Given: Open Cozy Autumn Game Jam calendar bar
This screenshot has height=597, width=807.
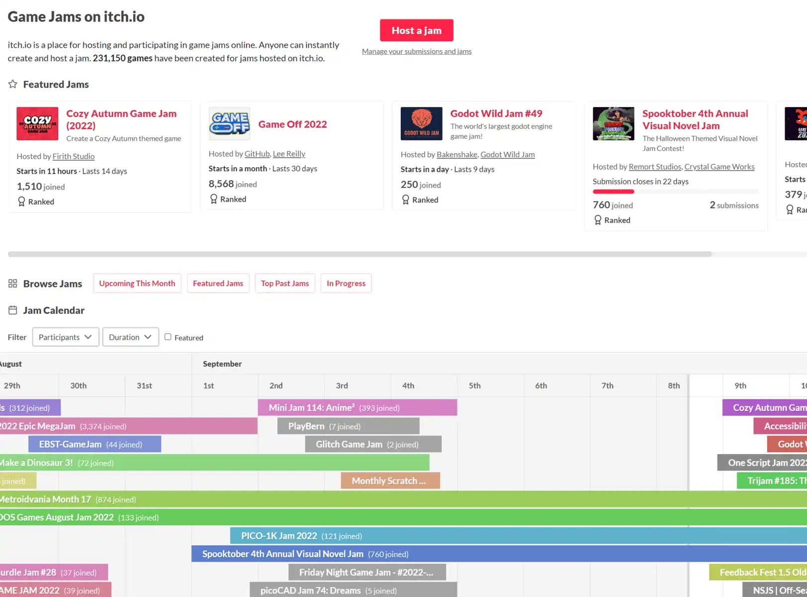Looking at the screenshot, I should pyautogui.click(x=765, y=407).
